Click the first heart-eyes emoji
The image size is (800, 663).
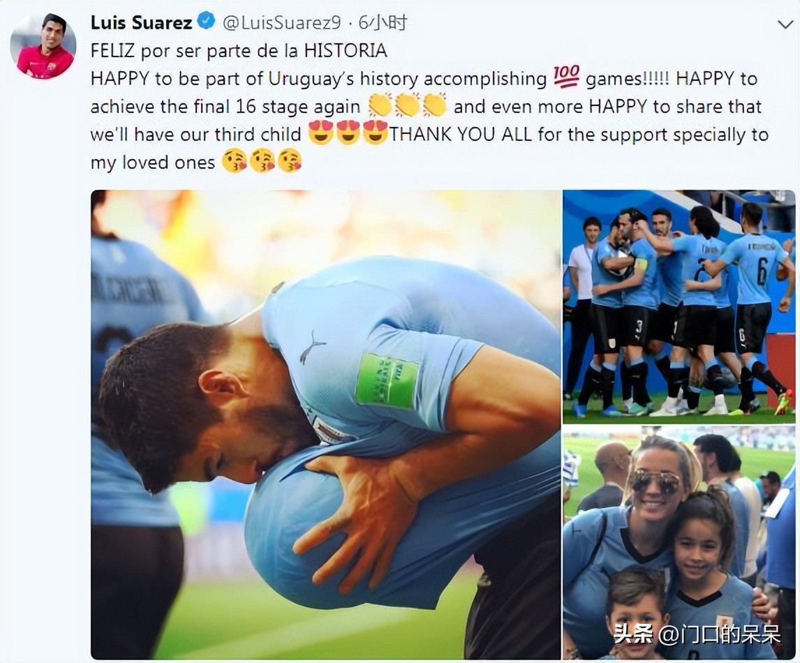click(x=321, y=133)
